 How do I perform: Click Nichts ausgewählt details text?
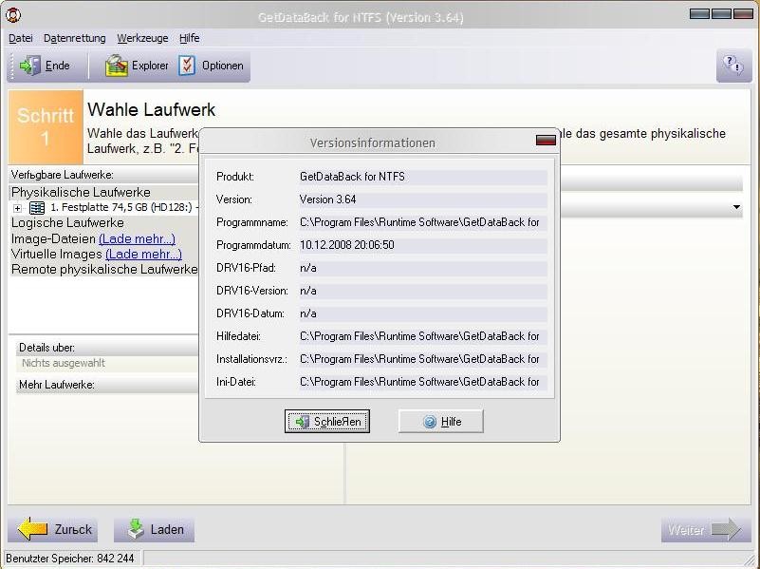click(x=63, y=363)
